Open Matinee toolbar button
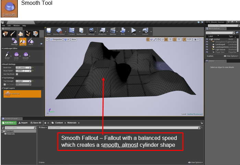 [113, 32]
